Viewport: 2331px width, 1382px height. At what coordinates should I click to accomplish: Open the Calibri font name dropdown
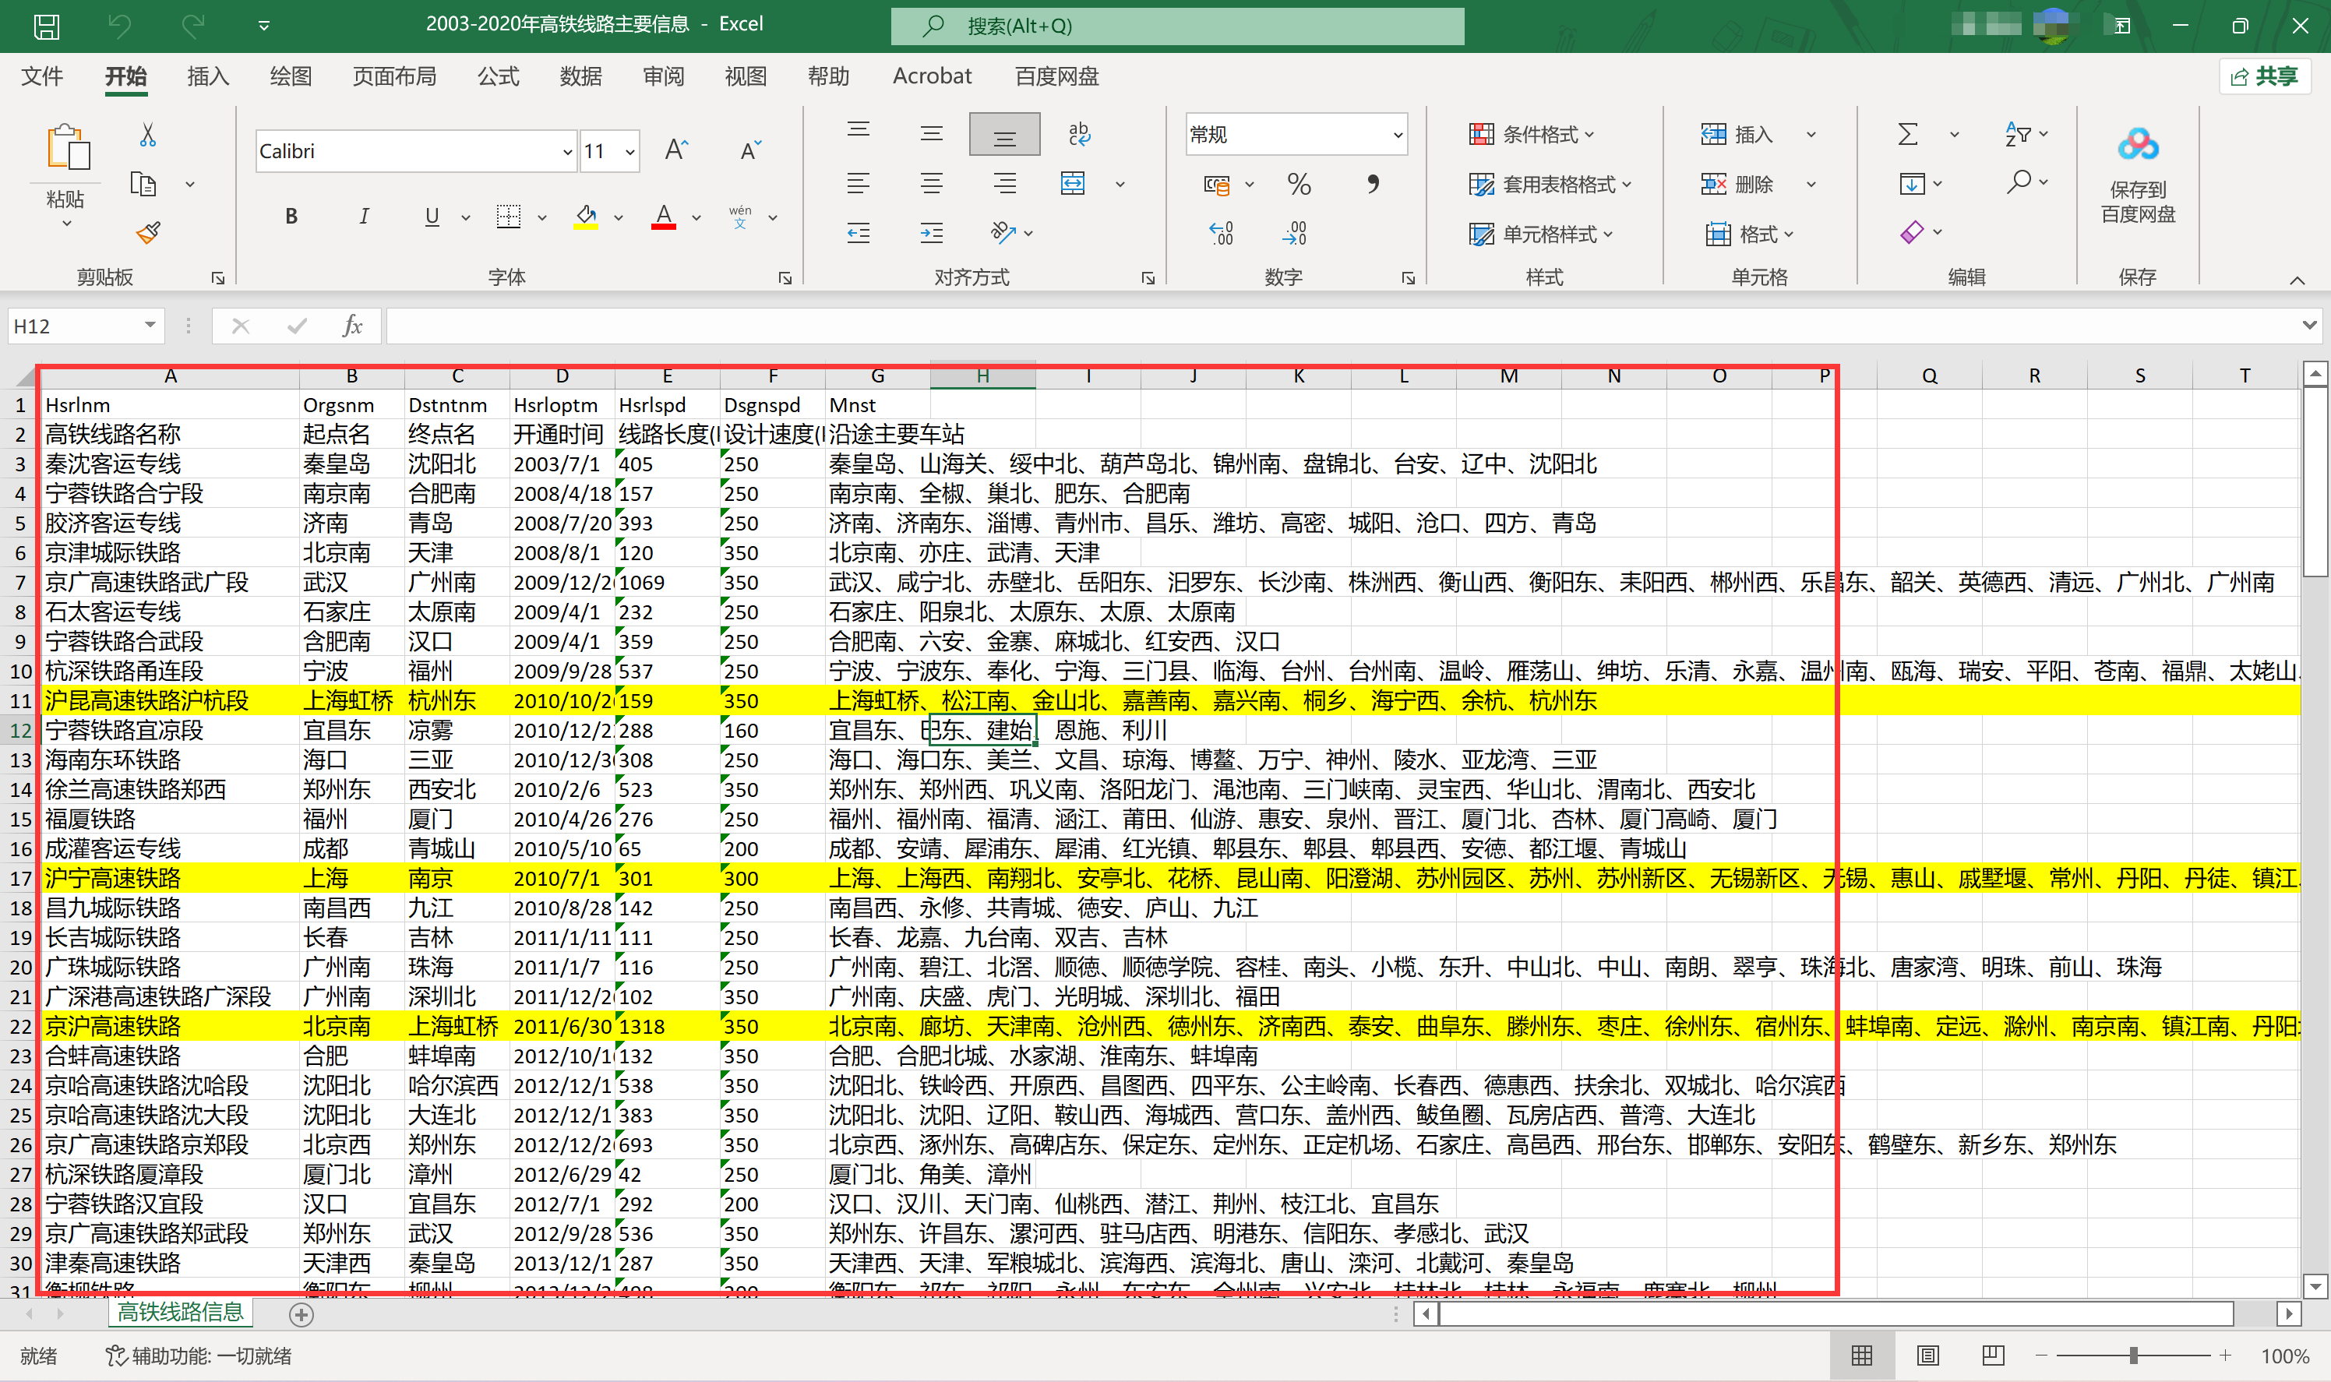pyautogui.click(x=567, y=151)
